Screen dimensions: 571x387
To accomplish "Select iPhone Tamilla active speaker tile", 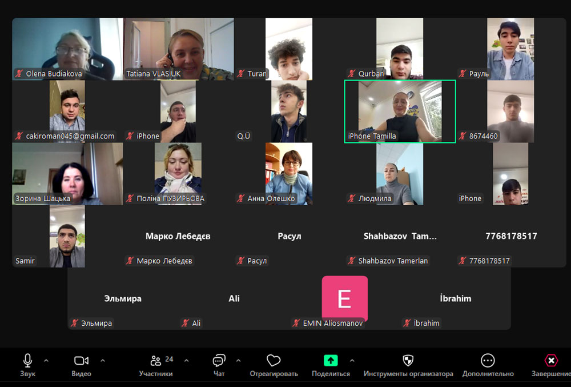I will (400, 111).
